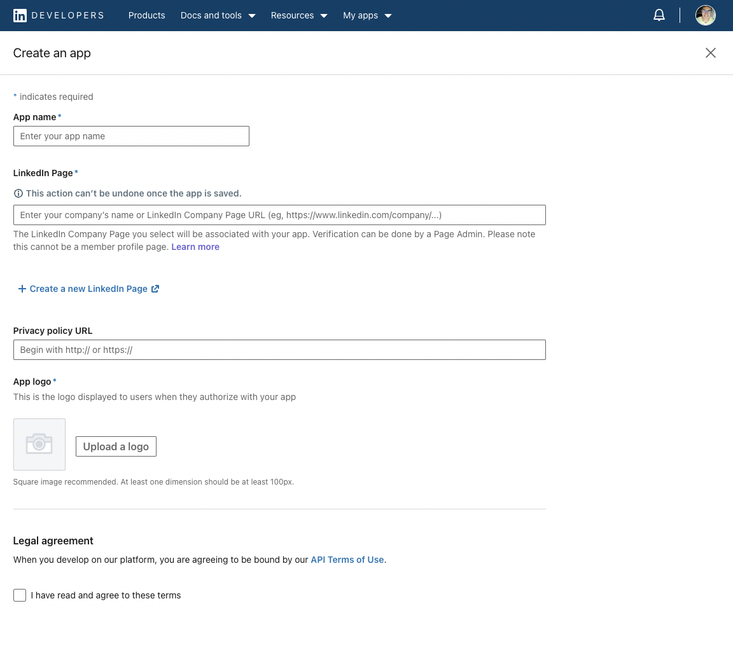This screenshot has height=669, width=733.
Task: Follow the Learn more link
Action: (x=195, y=247)
